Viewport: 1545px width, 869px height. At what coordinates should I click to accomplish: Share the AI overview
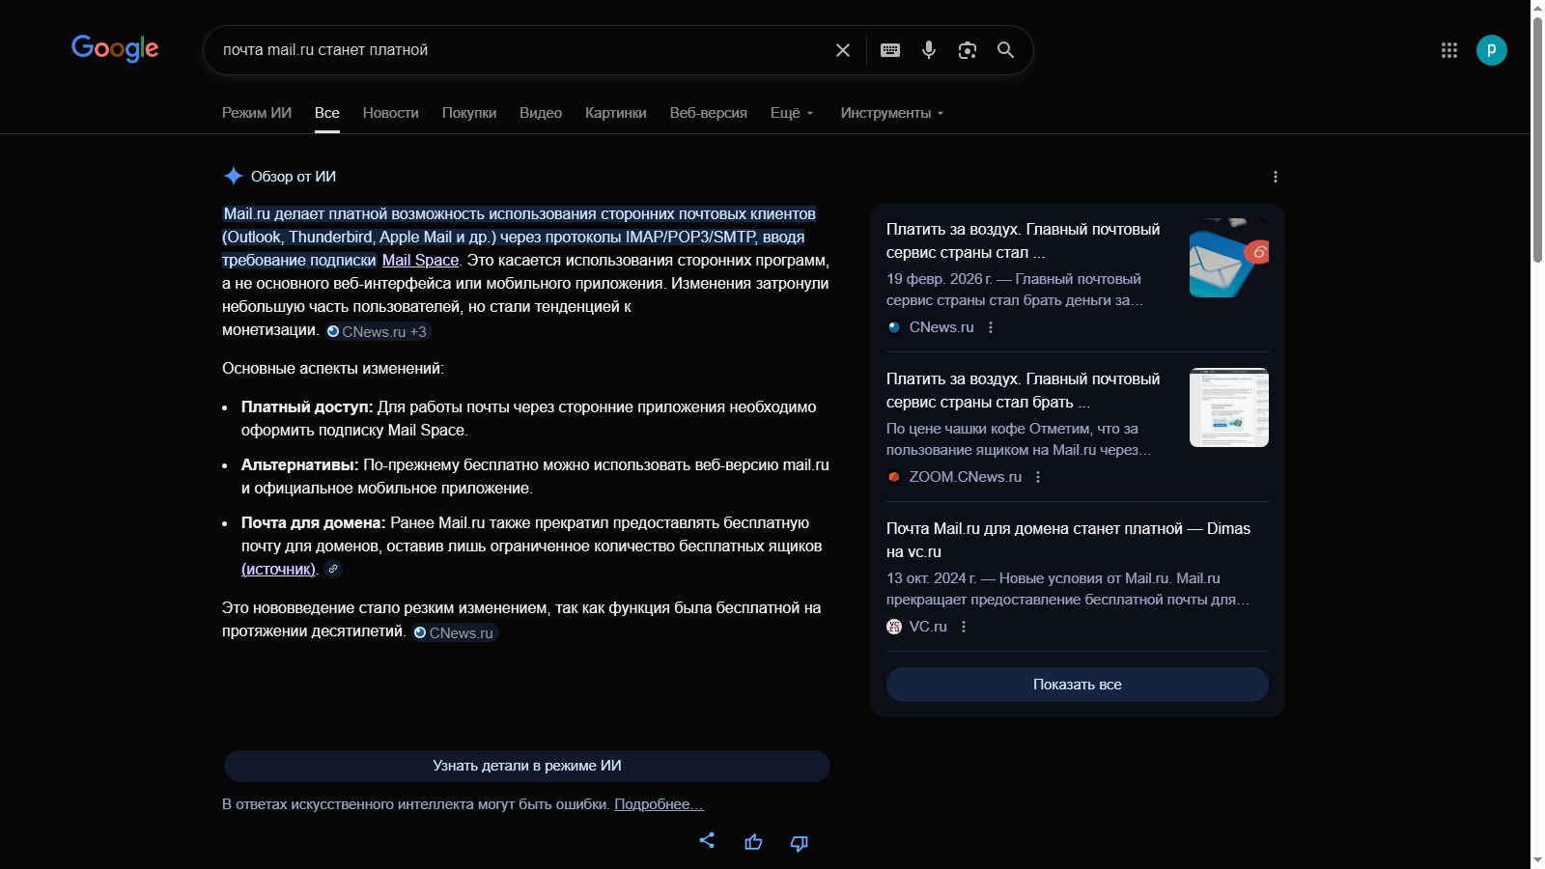(x=707, y=841)
